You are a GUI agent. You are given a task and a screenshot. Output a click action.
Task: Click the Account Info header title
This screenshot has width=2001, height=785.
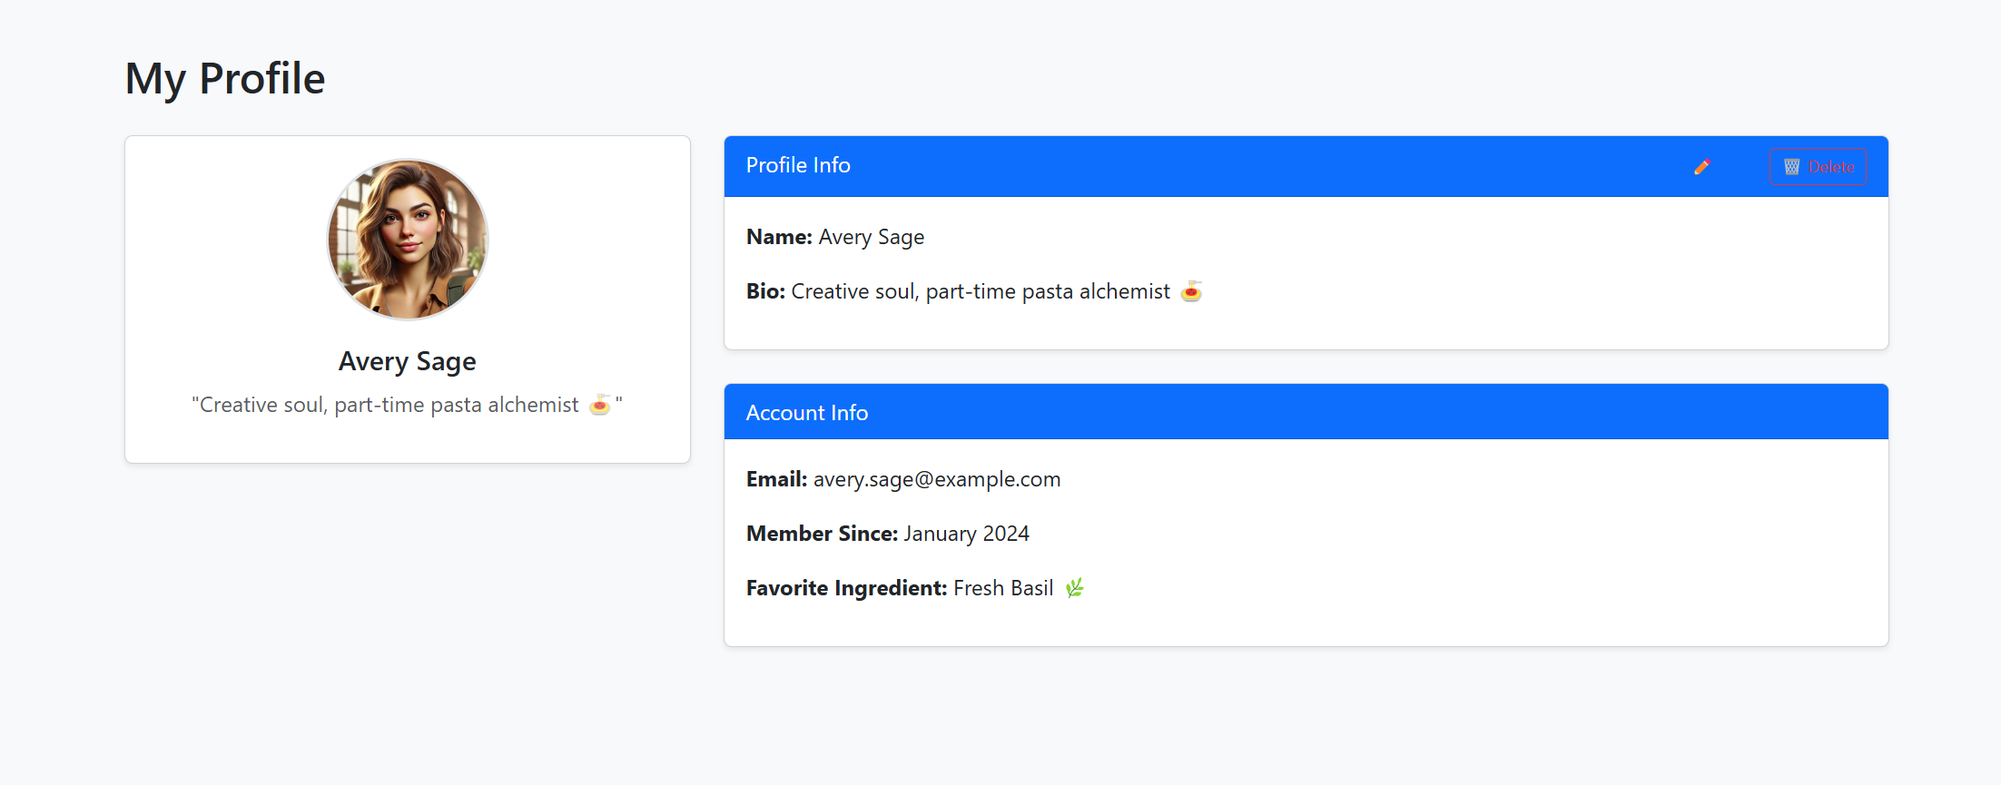coord(807,413)
